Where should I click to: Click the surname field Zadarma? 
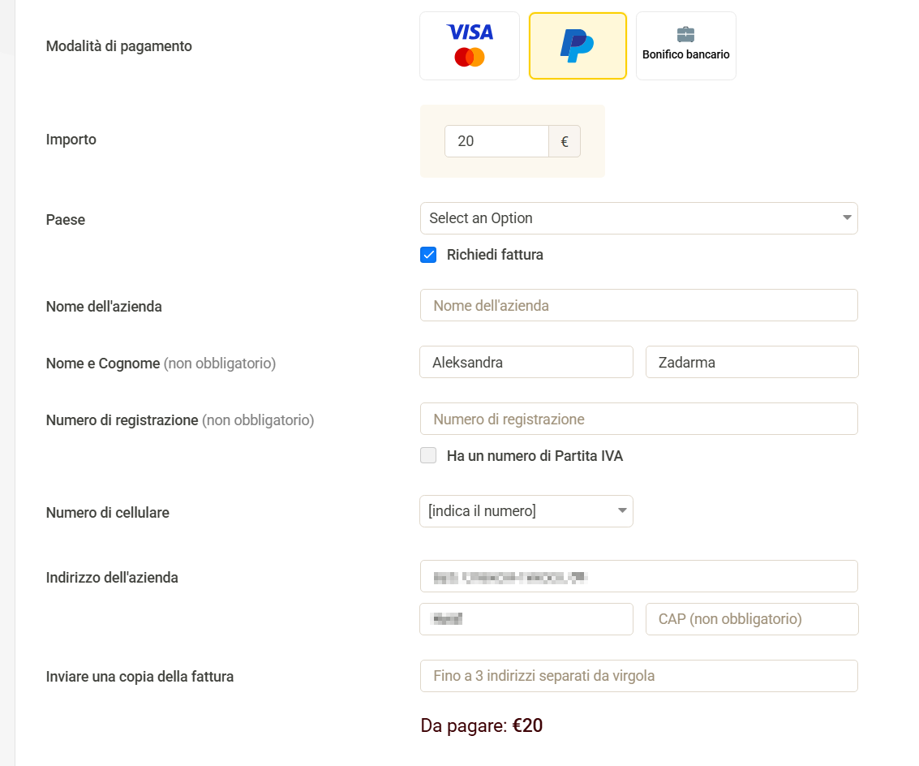pos(751,363)
